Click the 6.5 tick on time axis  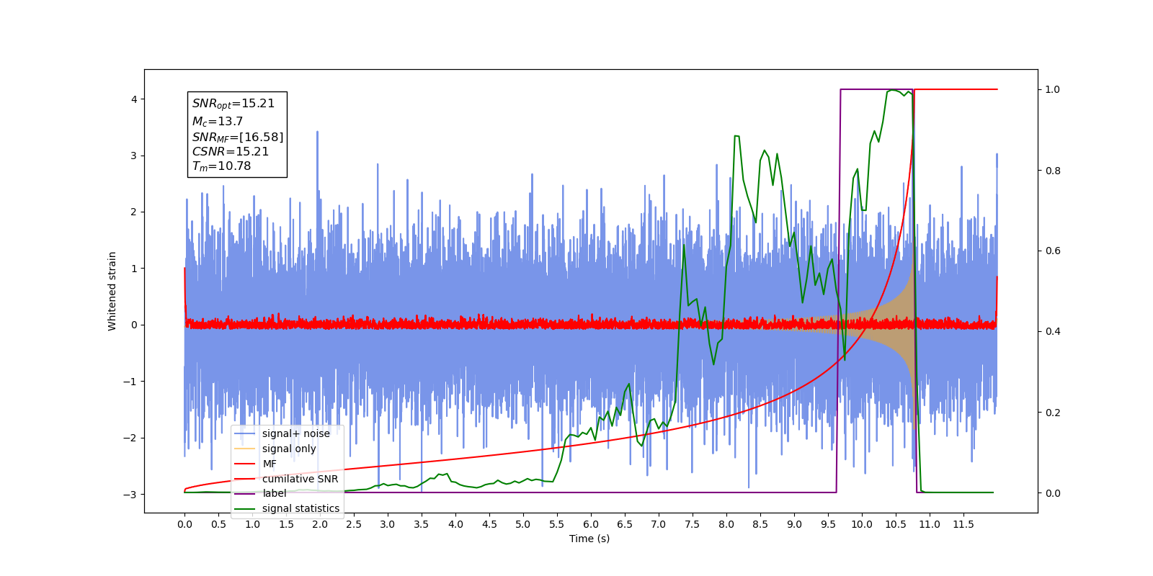pyautogui.click(x=625, y=524)
